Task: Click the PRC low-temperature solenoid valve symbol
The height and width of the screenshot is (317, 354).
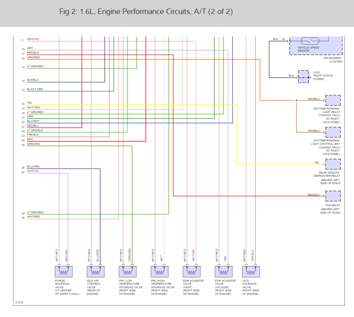Action: (x=128, y=272)
